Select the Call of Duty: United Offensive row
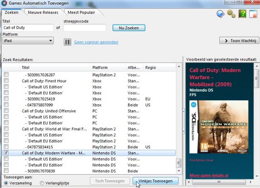This screenshot has height=188, width=260. click(89, 111)
